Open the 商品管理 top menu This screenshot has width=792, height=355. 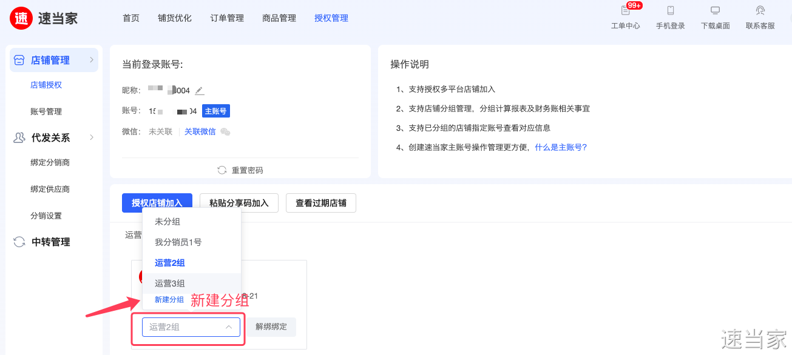coord(279,18)
